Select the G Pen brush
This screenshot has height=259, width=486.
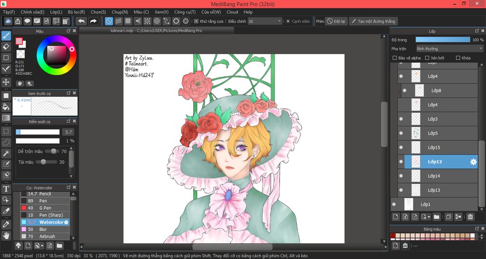pyautogui.click(x=45, y=208)
